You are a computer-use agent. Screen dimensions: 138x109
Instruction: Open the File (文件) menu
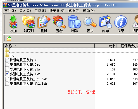click(x=10, y=11)
